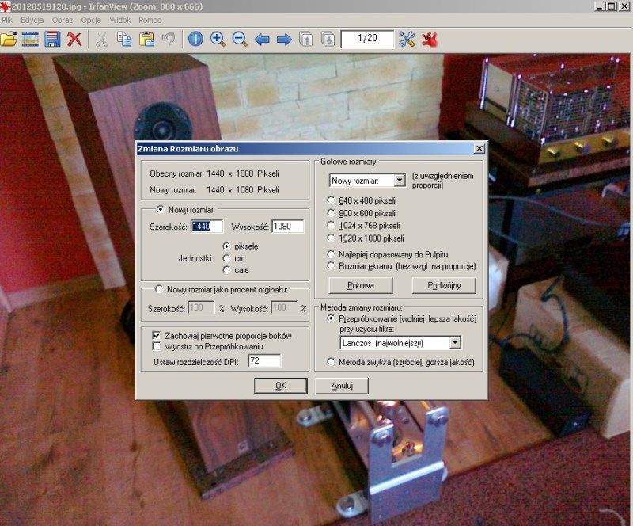Open About IrfanView via red cat icon
The image size is (633, 526).
point(430,40)
